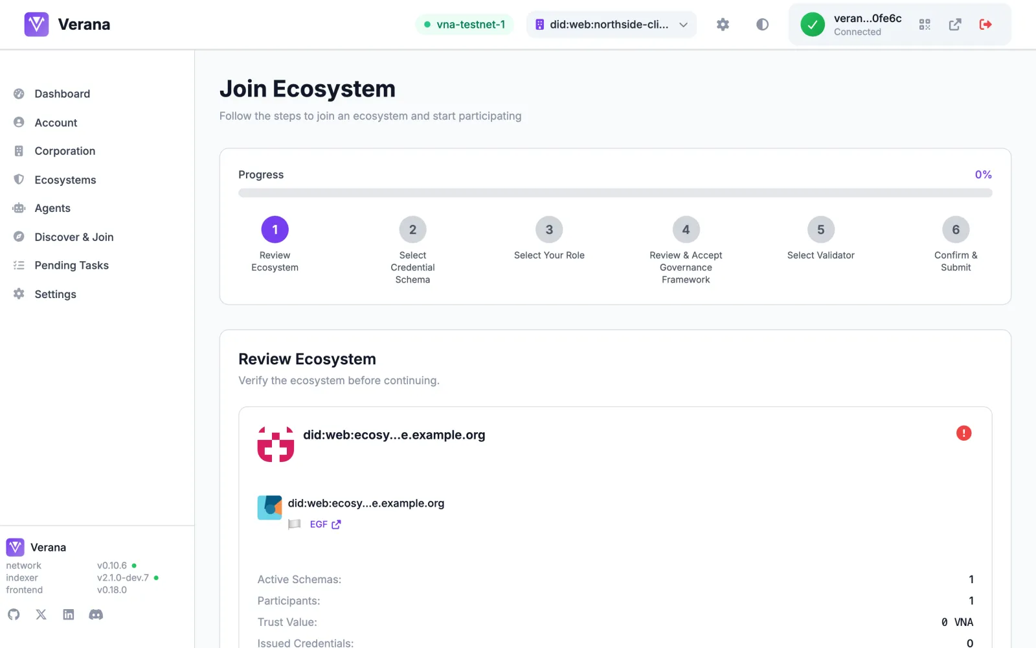Screen dimensions: 1036x648
Task: Select step 6 Confirm & Submit circle
Action: pyautogui.click(x=956, y=229)
